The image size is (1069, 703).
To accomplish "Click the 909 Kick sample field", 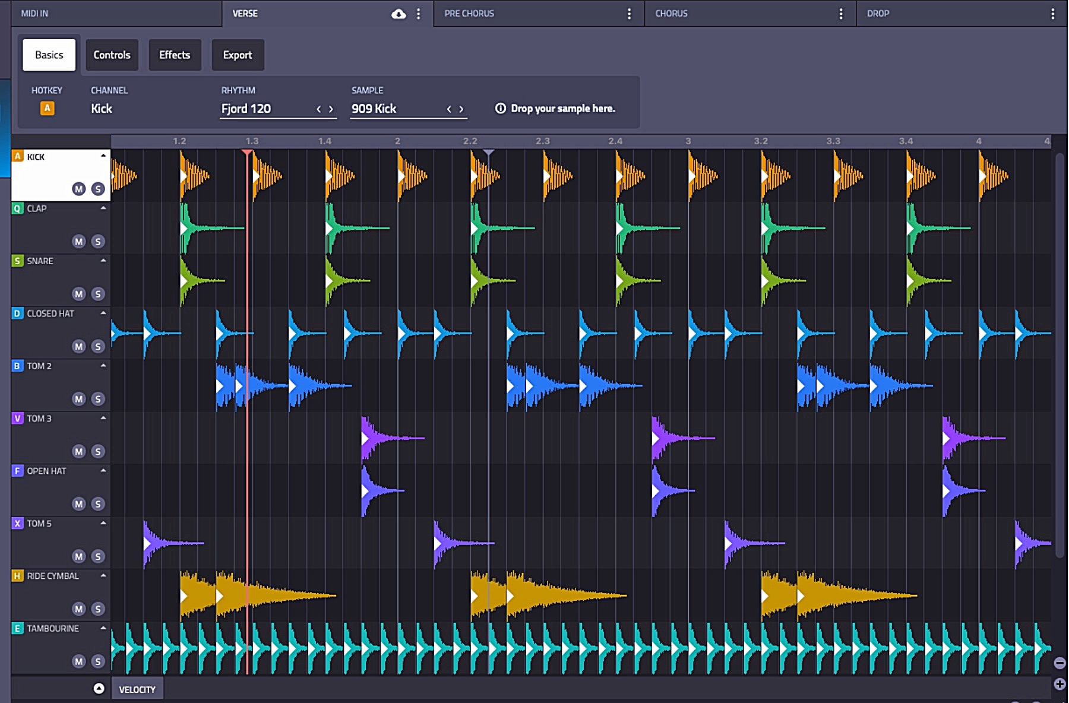I will coord(409,109).
